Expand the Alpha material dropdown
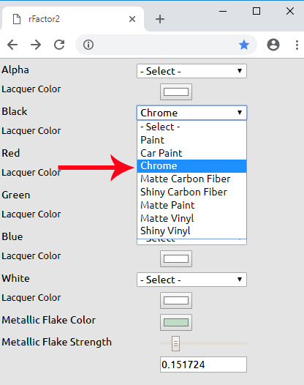Viewport: 304px width, 385px height. pos(191,71)
